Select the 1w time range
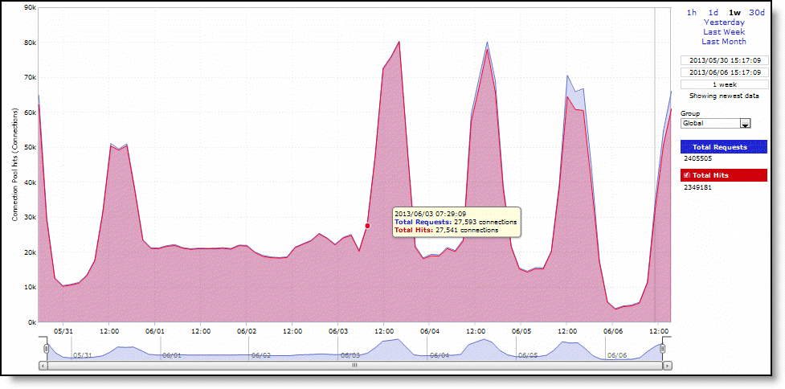 [734, 12]
